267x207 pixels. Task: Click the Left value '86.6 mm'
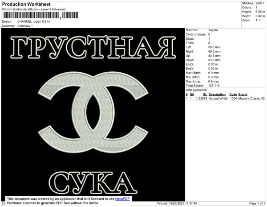214,47
